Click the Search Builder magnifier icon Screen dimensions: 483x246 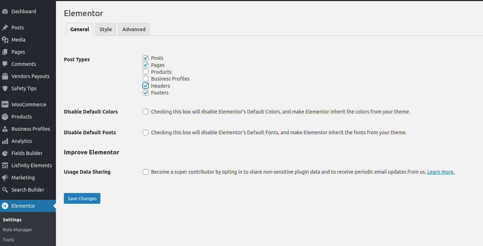5,190
